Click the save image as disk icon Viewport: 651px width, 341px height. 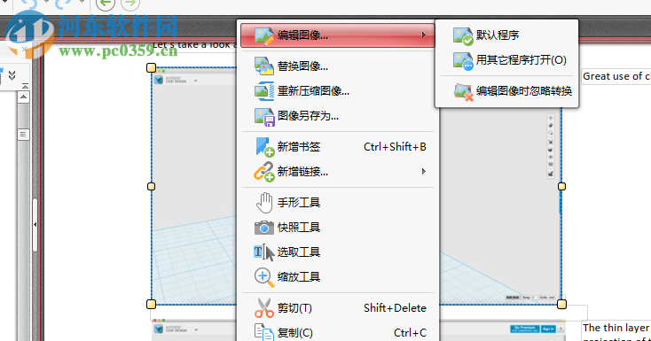tap(264, 117)
